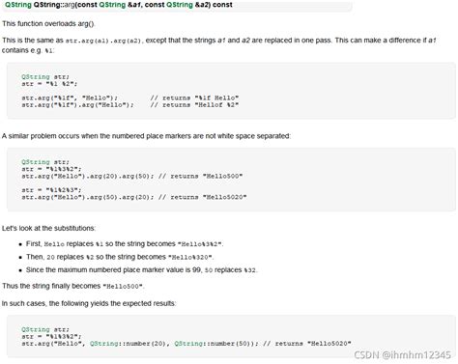Viewport: 458px width, 364px height.
Task: Click 'Let's look at the substitutions' paragraph
Action: 48,228
